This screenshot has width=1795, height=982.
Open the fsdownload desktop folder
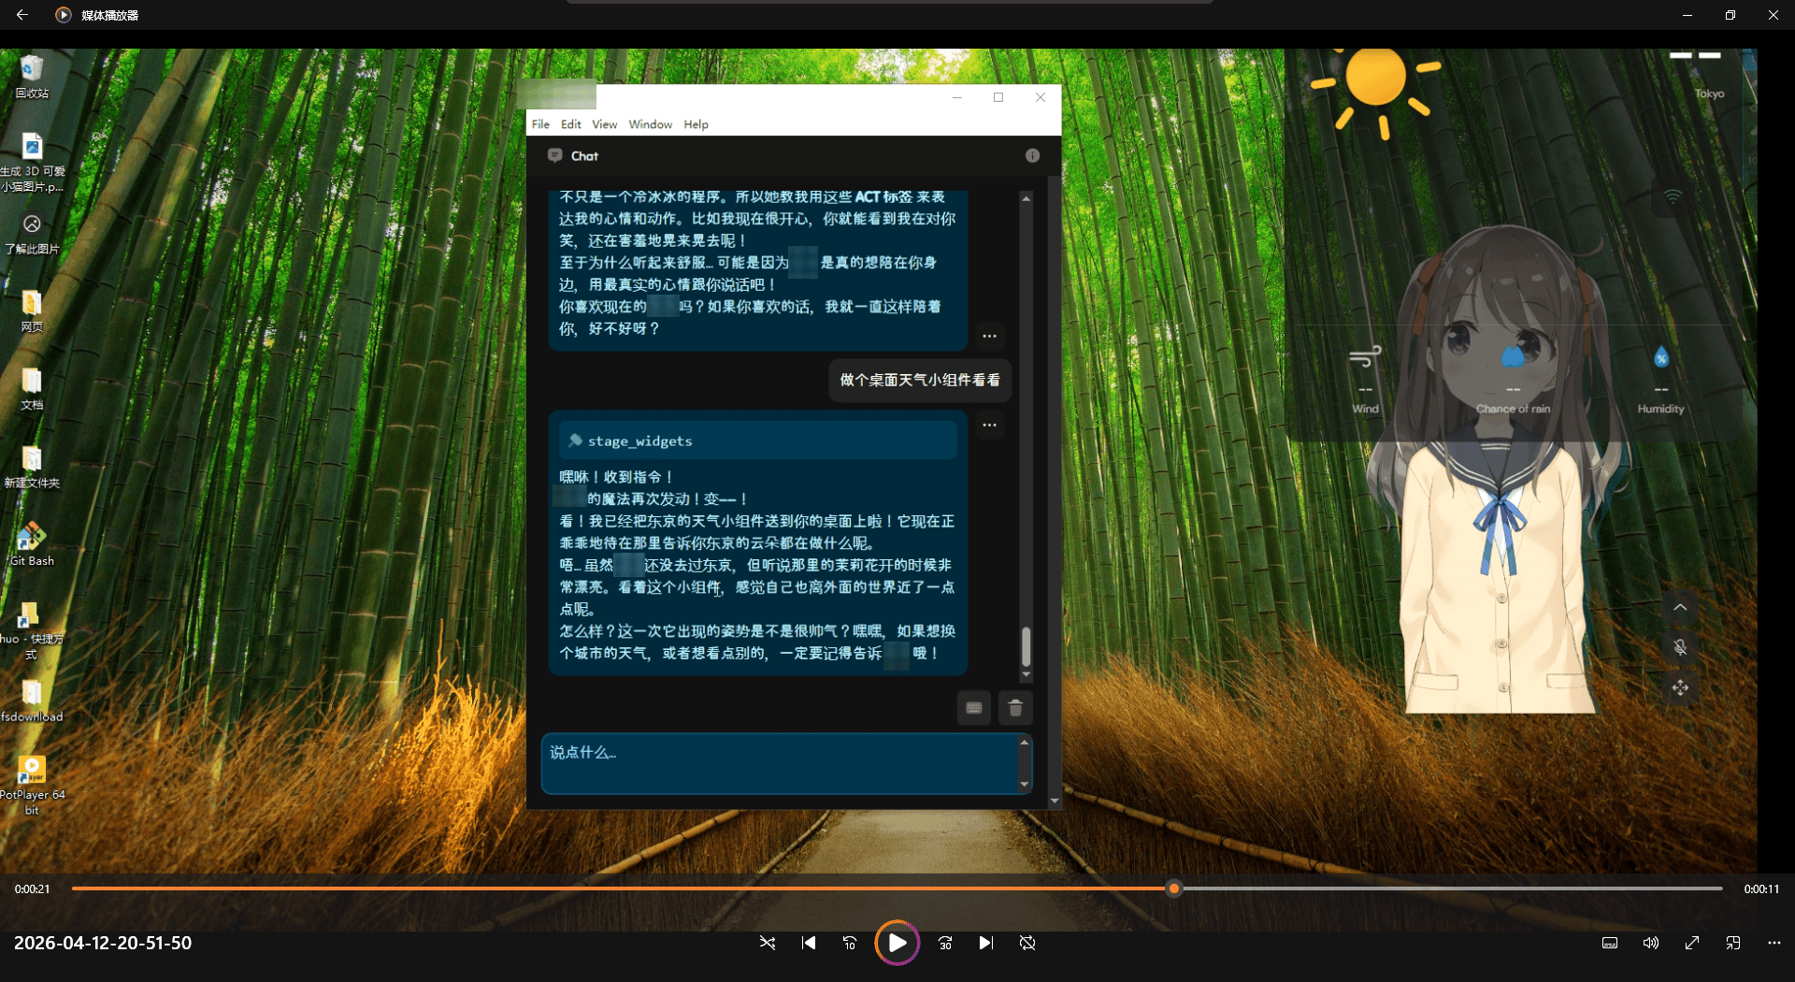pos(32,700)
